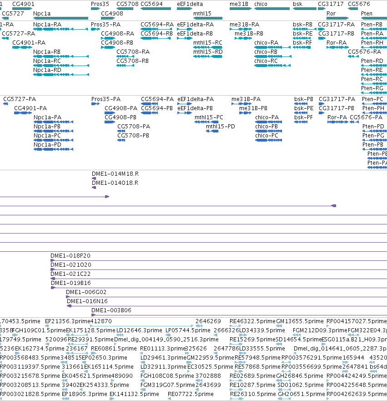Screen dimensions: 387x401
Task: Select BAC clone DME1-016N16
Action: coord(227,306)
